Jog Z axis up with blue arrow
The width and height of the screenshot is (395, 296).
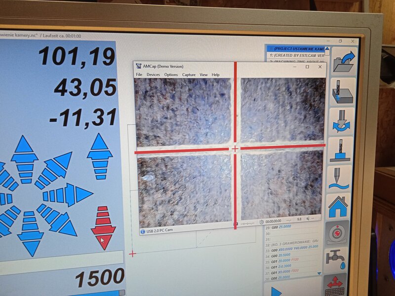(x=100, y=156)
